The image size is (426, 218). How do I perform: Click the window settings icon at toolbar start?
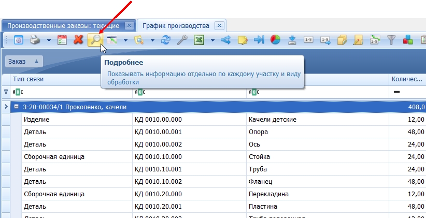18,40
